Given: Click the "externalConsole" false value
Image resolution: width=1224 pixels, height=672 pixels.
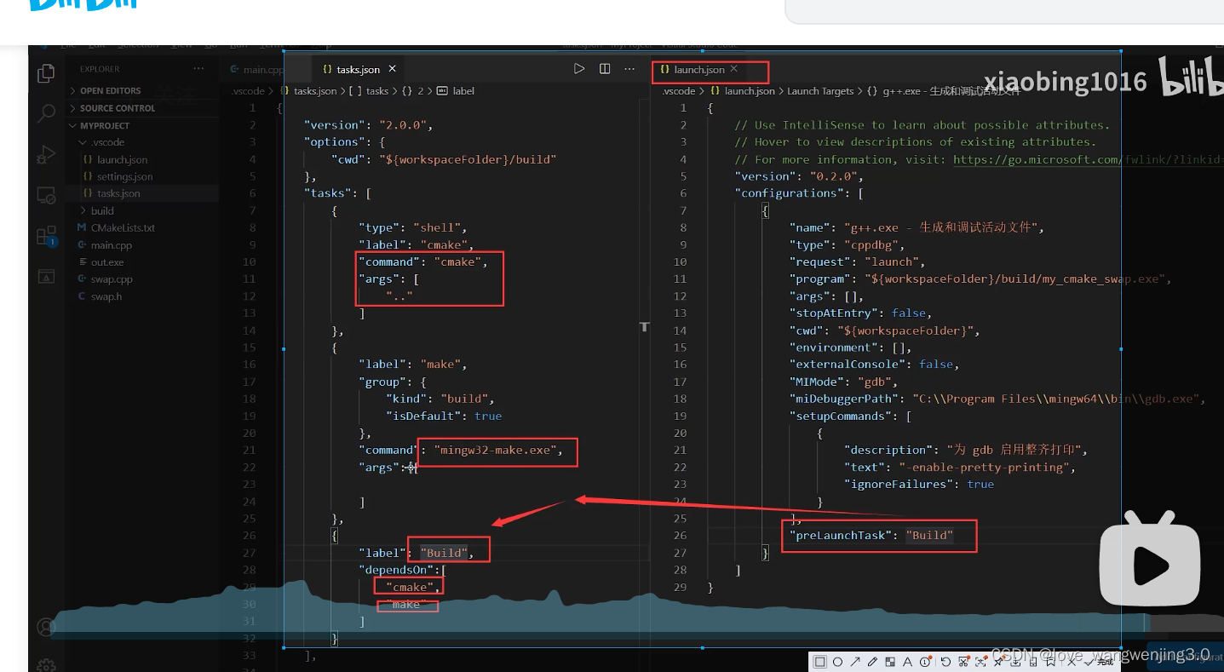Looking at the screenshot, I should pos(935,364).
